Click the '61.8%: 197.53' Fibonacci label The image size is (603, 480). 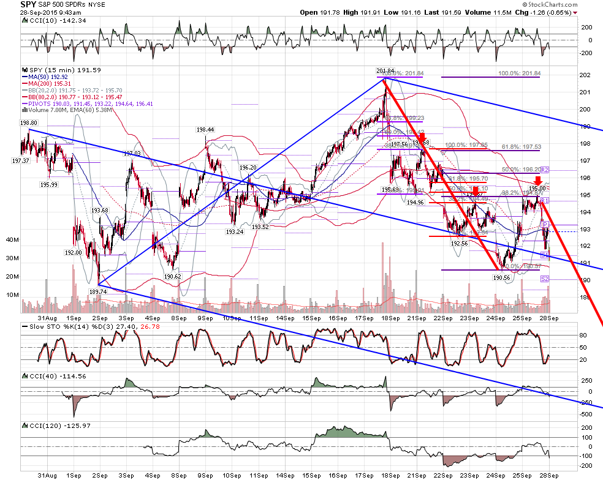(x=521, y=146)
